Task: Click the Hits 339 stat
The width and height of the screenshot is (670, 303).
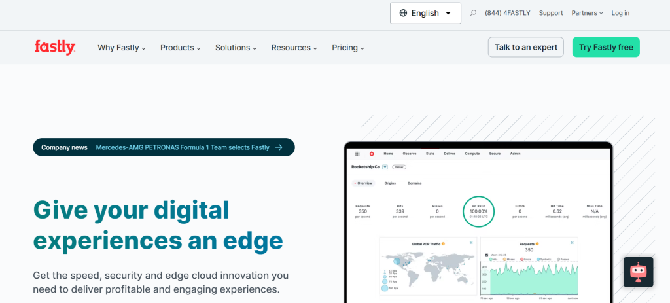Action: (400, 211)
